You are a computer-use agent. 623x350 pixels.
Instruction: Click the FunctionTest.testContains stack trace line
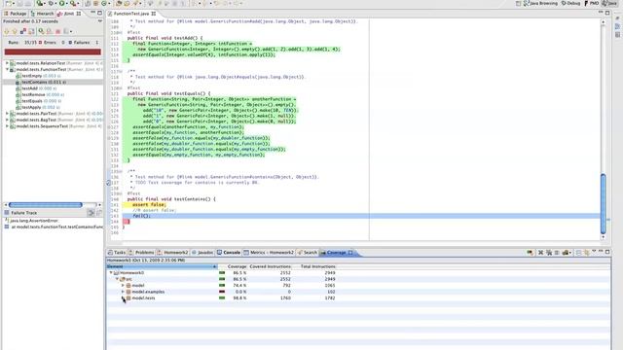(54, 227)
